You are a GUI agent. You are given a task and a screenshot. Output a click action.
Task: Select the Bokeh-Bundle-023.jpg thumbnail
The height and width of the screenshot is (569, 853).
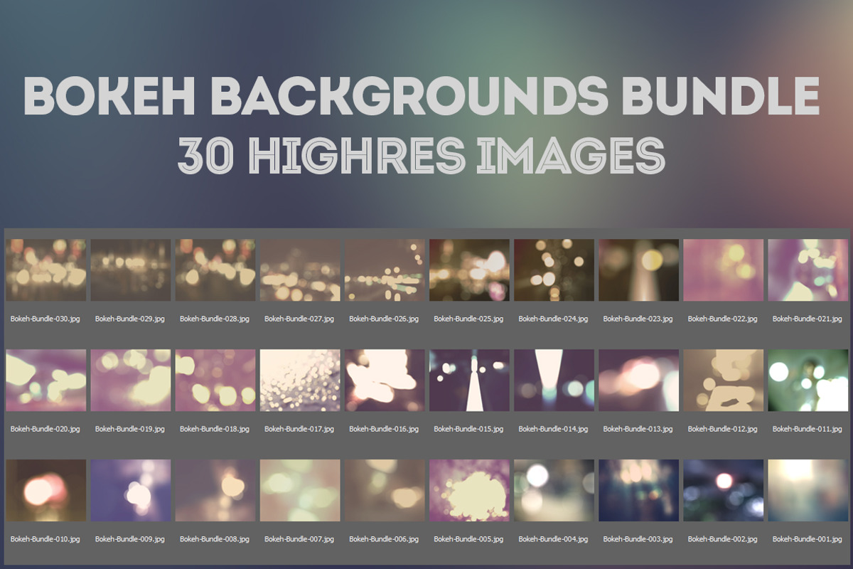(638, 270)
